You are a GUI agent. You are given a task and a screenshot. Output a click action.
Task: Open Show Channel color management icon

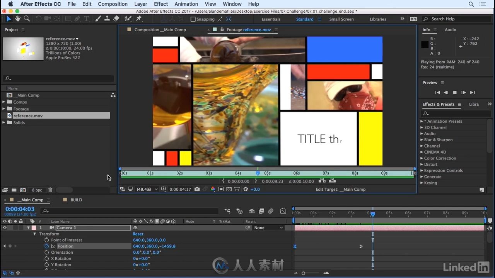[x=213, y=189]
